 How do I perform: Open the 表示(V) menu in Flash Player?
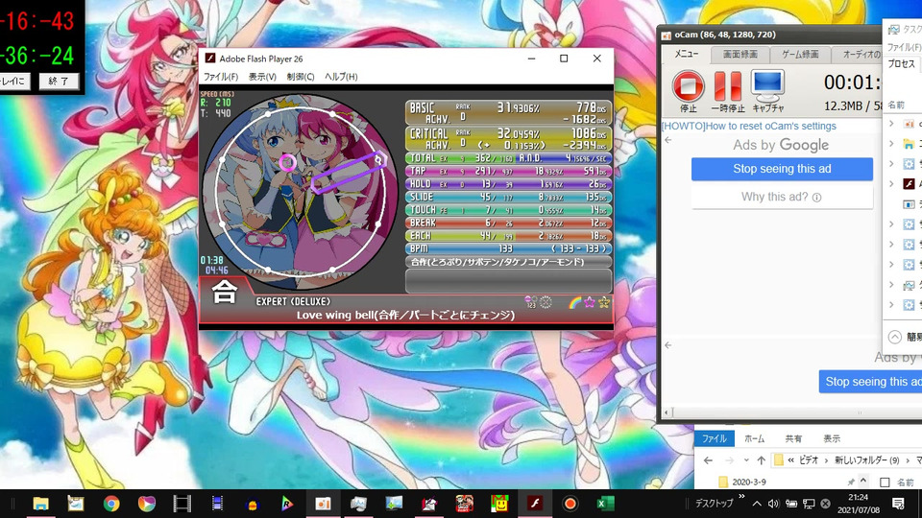pyautogui.click(x=262, y=77)
